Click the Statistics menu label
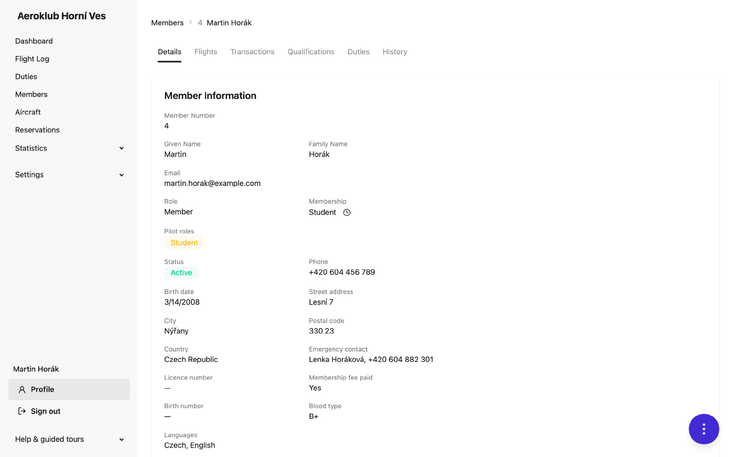 click(x=31, y=148)
